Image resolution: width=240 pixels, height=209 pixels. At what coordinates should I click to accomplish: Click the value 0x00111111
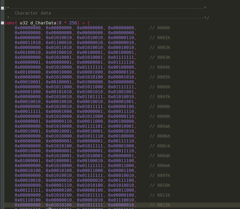click(28, 190)
